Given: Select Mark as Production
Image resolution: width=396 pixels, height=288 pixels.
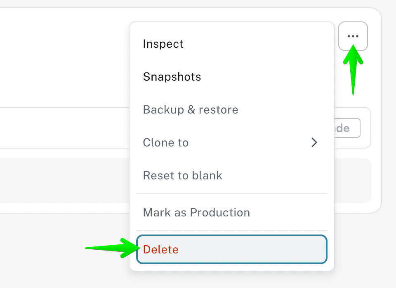Looking at the screenshot, I should coord(196,213).
